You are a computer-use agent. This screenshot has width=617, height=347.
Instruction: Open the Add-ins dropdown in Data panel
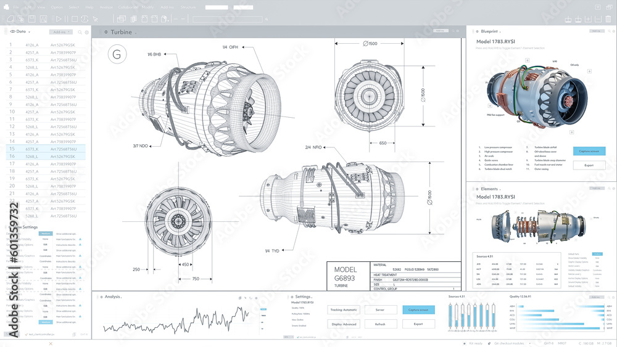tap(60, 32)
